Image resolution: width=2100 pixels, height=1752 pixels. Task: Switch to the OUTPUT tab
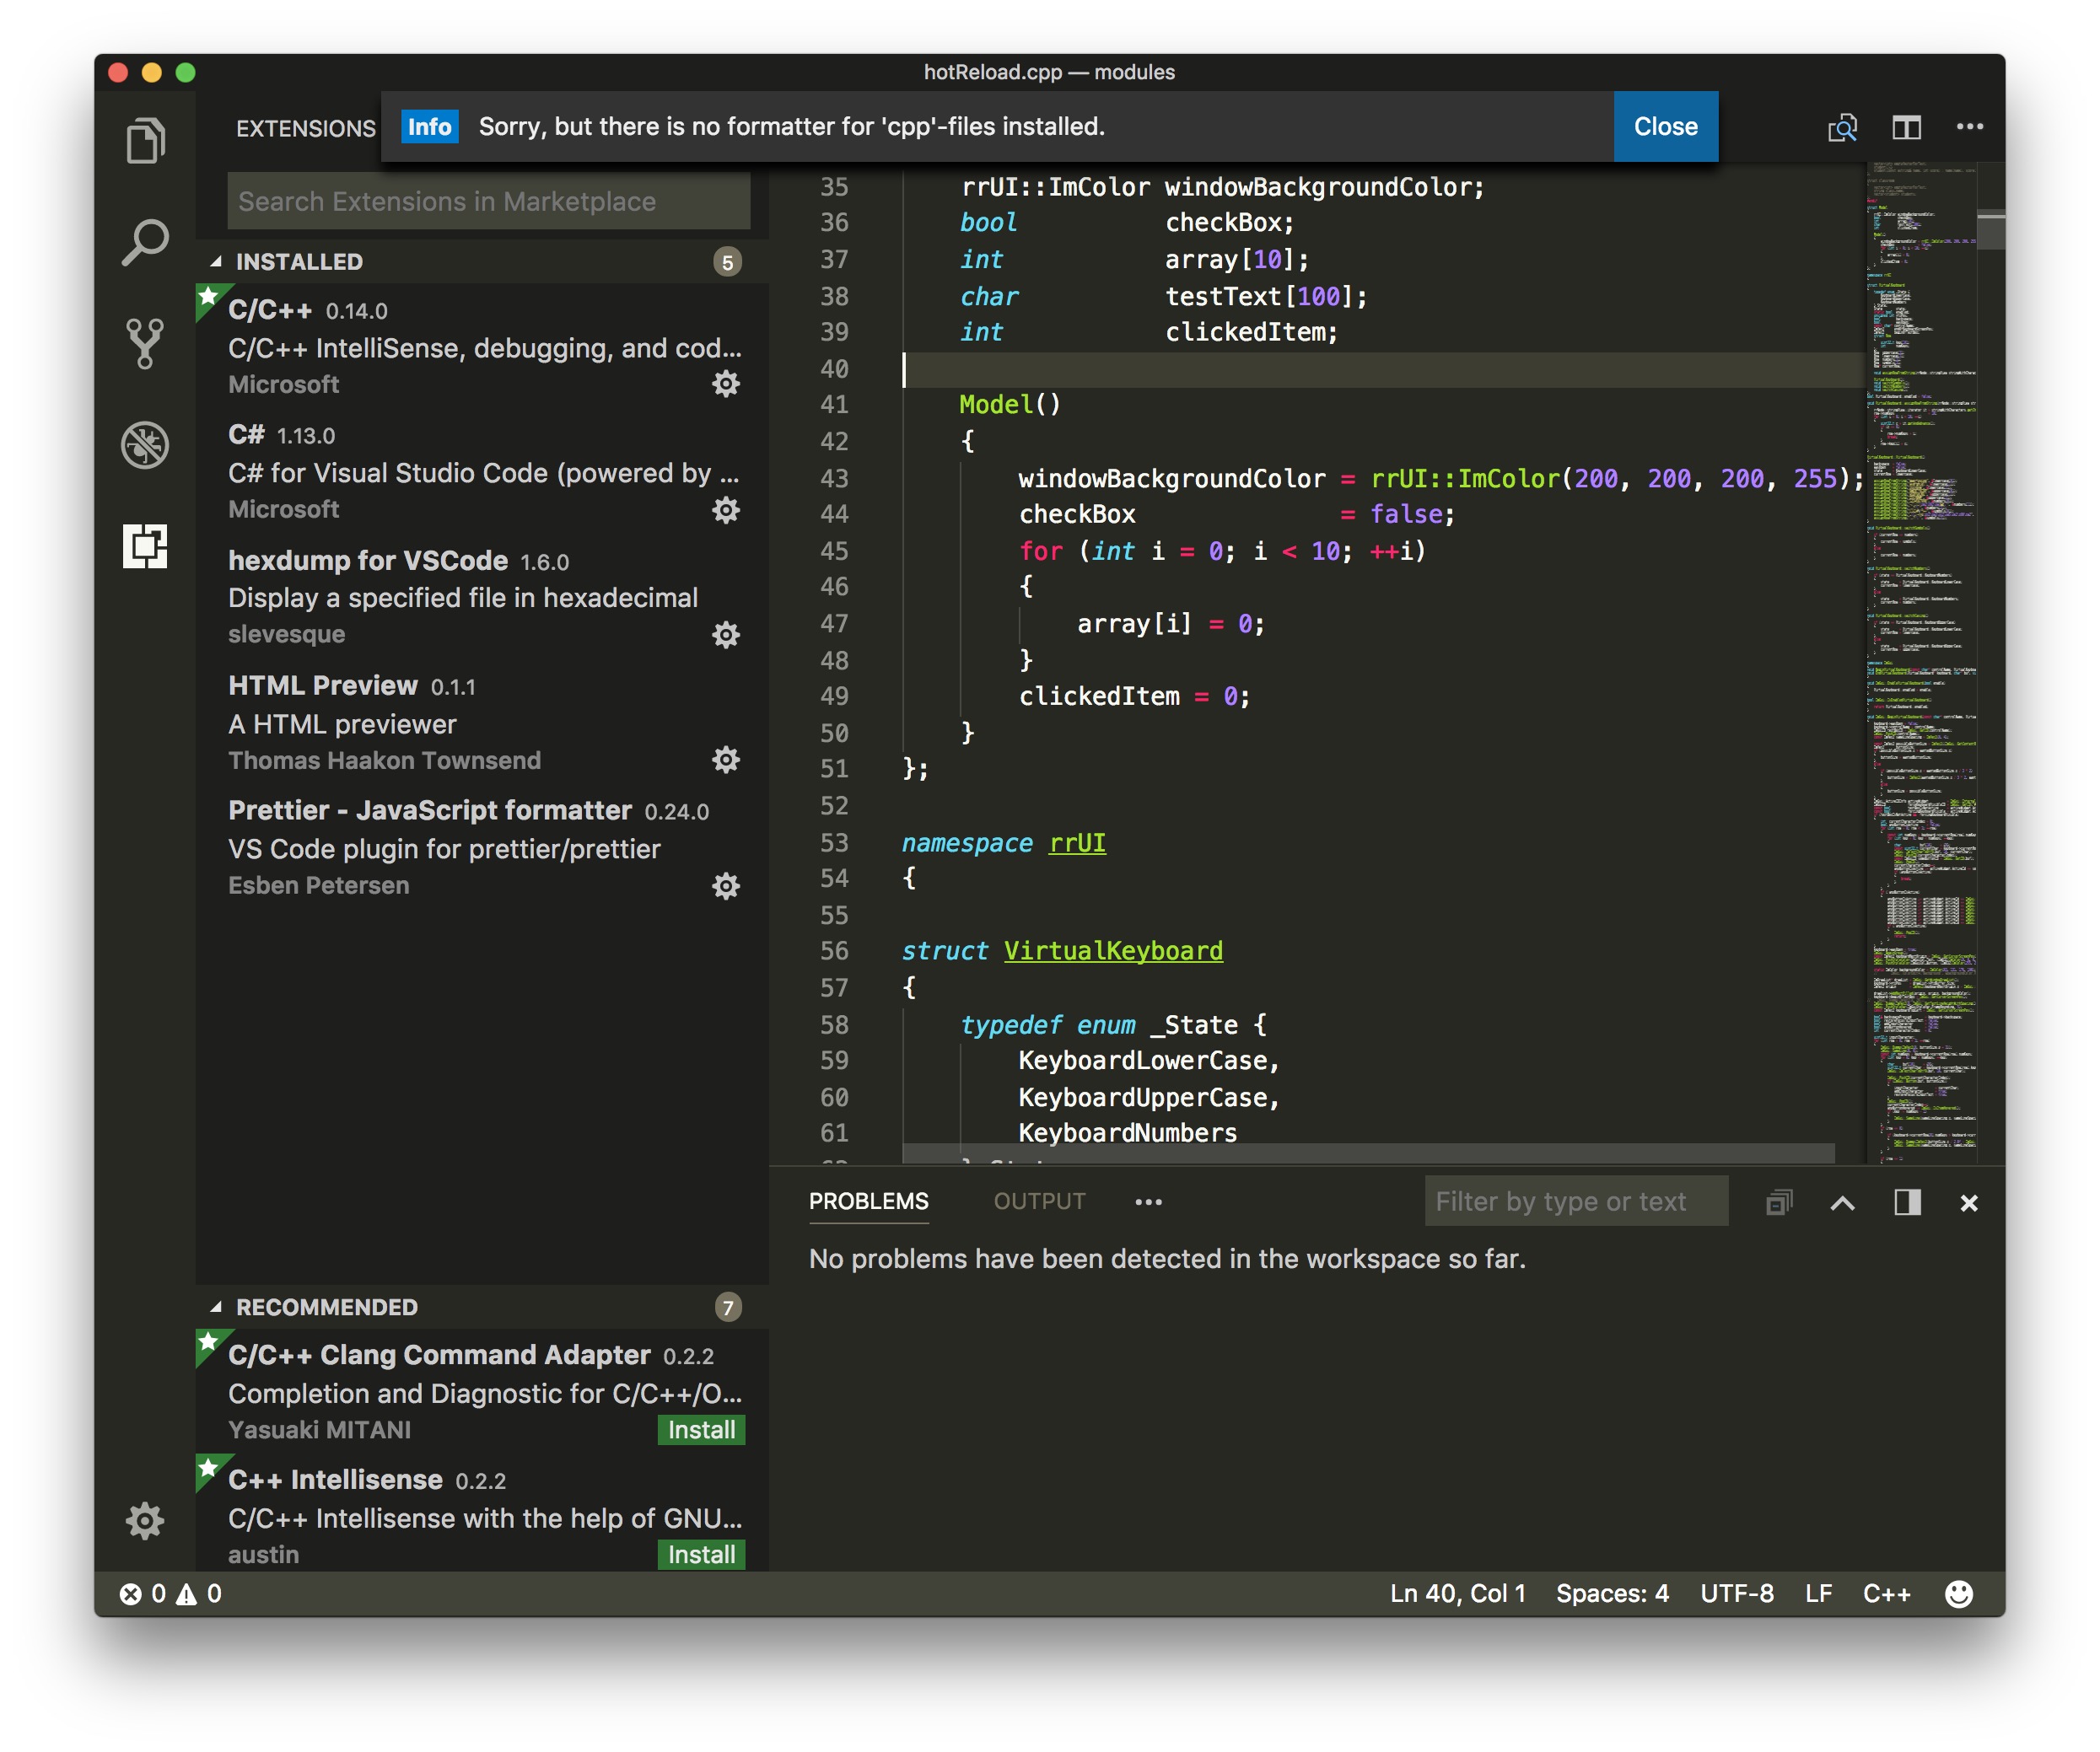tap(1040, 1201)
